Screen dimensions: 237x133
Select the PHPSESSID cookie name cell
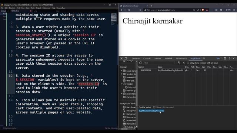pyautogui.click(x=146, y=70)
